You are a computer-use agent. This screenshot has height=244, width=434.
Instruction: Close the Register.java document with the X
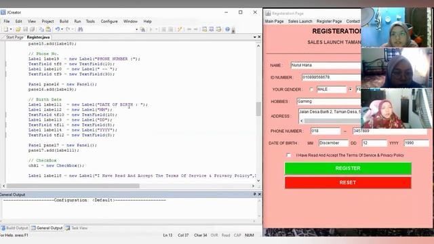coord(259,37)
